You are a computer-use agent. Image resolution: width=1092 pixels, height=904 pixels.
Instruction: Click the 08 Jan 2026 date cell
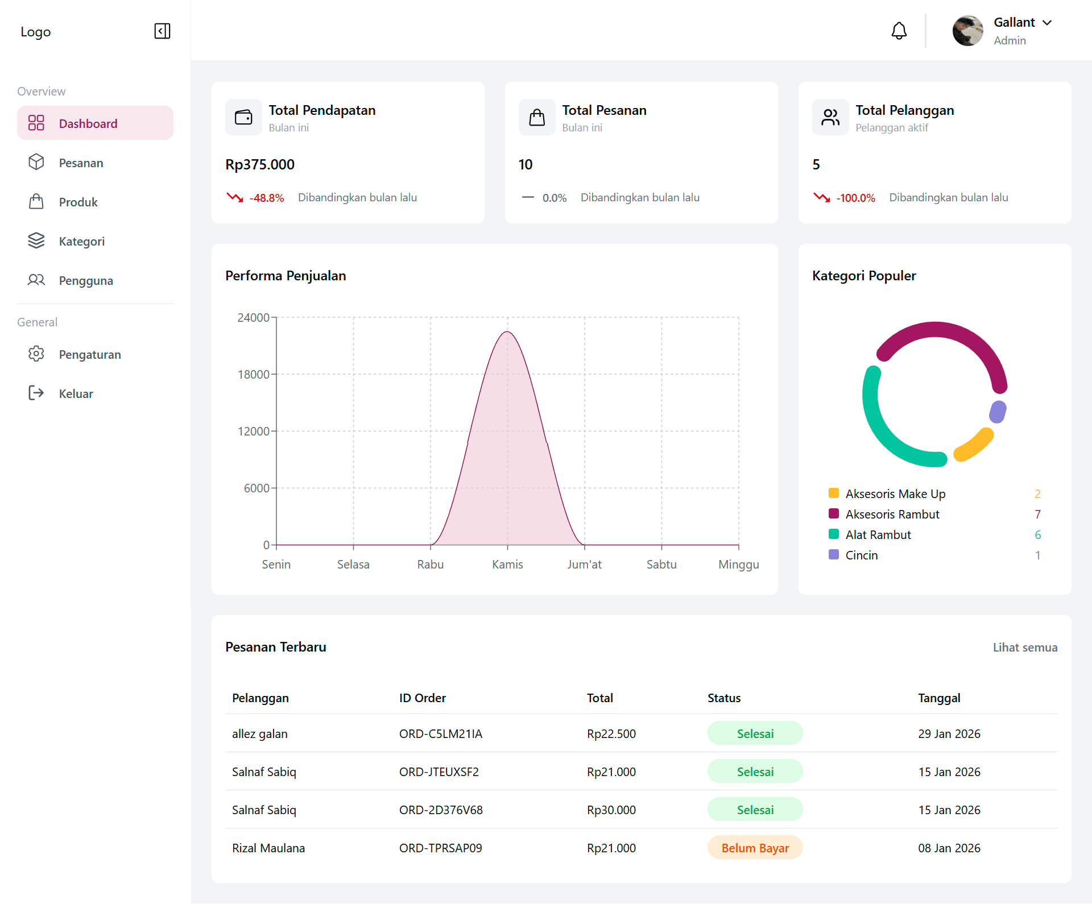pos(949,848)
